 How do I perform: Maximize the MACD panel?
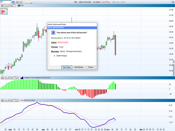(14, 100)
